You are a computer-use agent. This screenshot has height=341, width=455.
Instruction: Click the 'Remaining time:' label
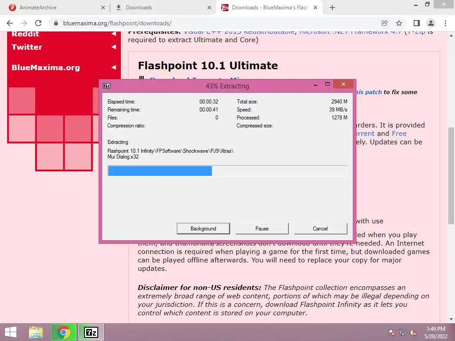pos(124,110)
